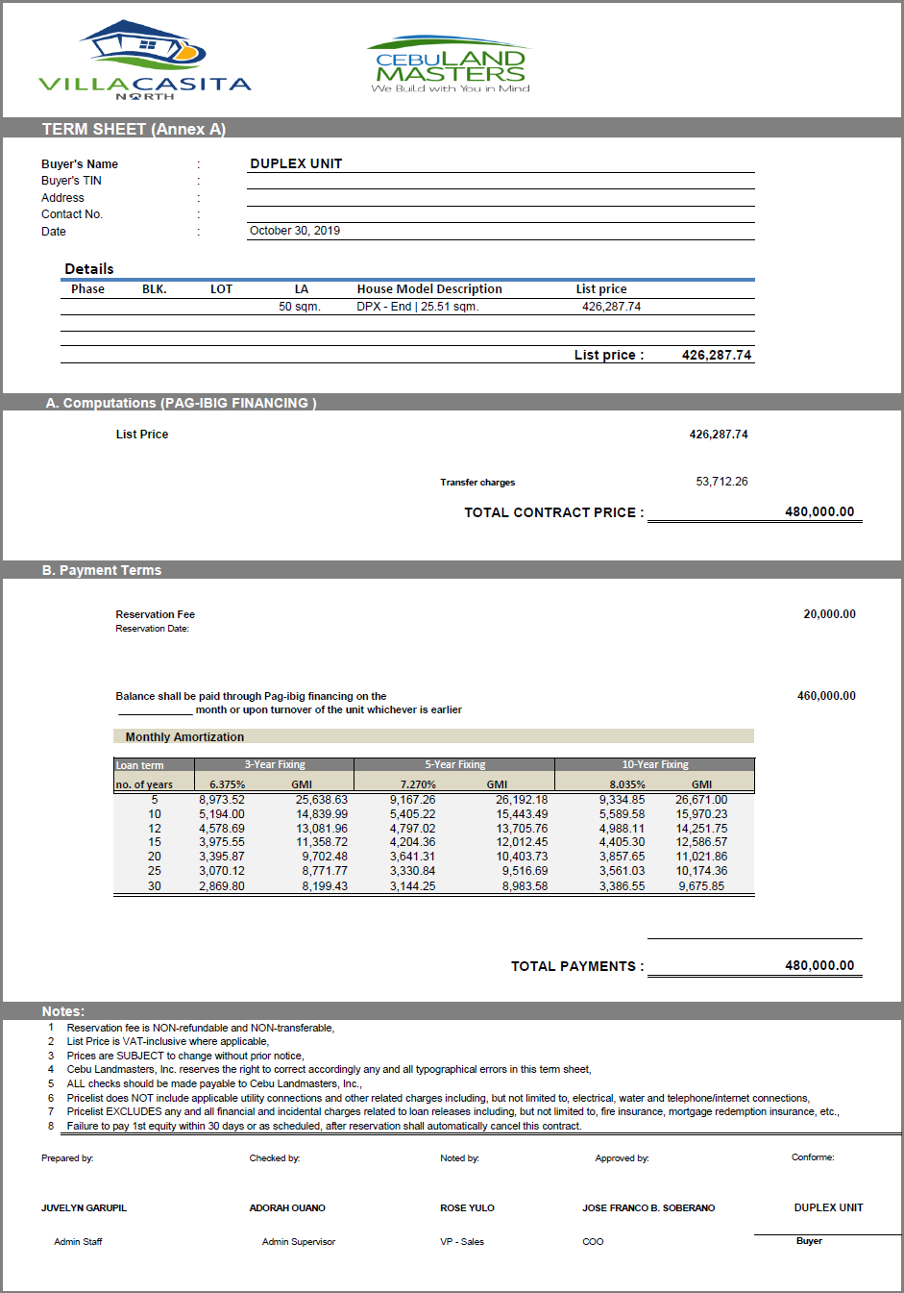Click the Buyer's Name field containing DUPLEX UNIT

tap(501, 163)
